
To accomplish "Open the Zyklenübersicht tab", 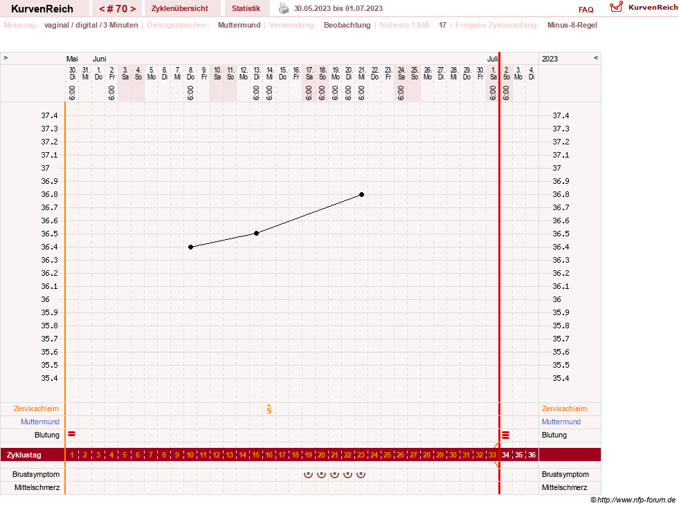I will (x=180, y=8).
